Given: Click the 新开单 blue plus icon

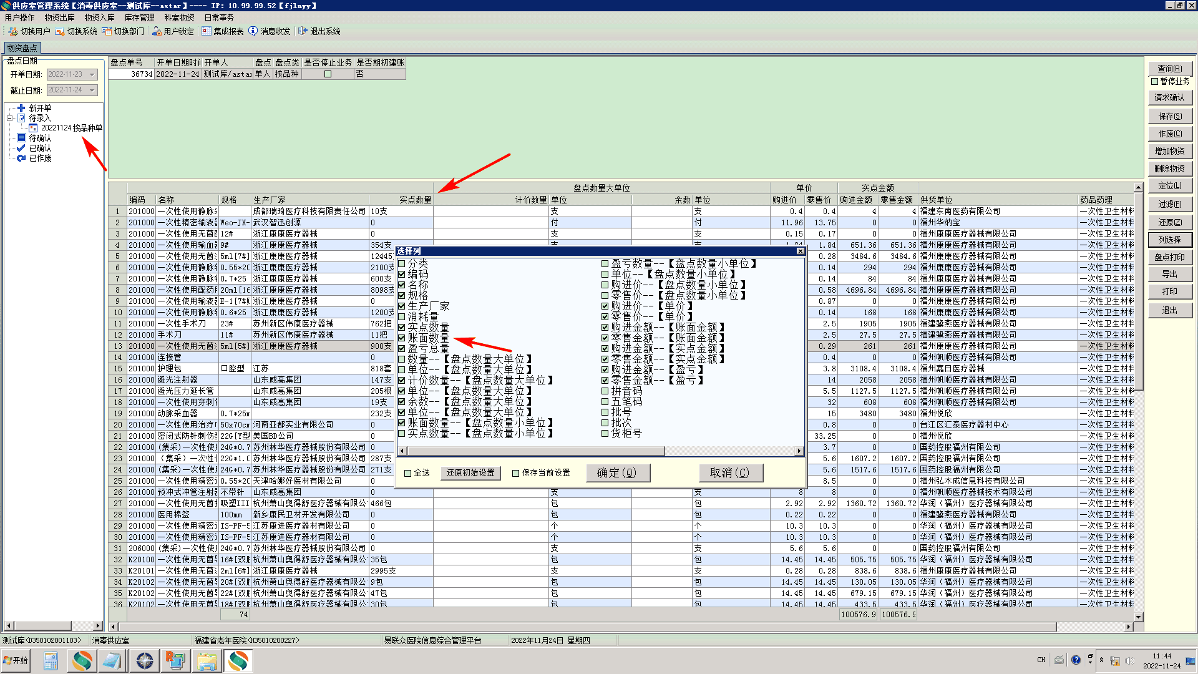Looking at the screenshot, I should click(x=21, y=108).
